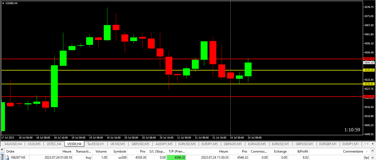Screen dimensions: 376x160
Task: Click open time 2023.07.24 01:00:18
Action: (x=58, y=158)
